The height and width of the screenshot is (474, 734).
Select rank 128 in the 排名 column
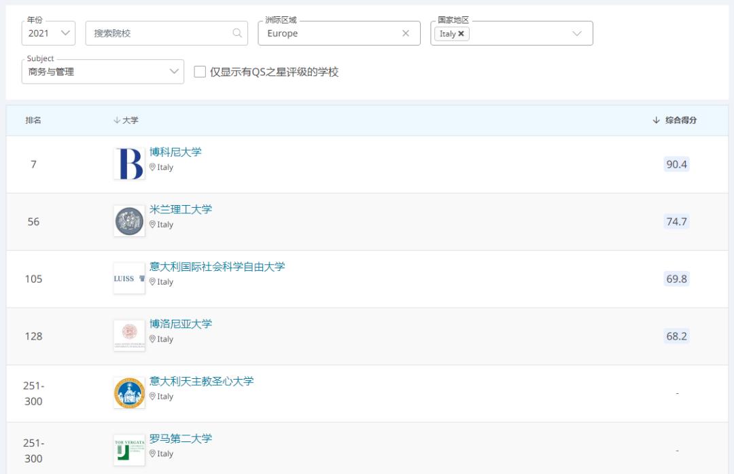[34, 336]
